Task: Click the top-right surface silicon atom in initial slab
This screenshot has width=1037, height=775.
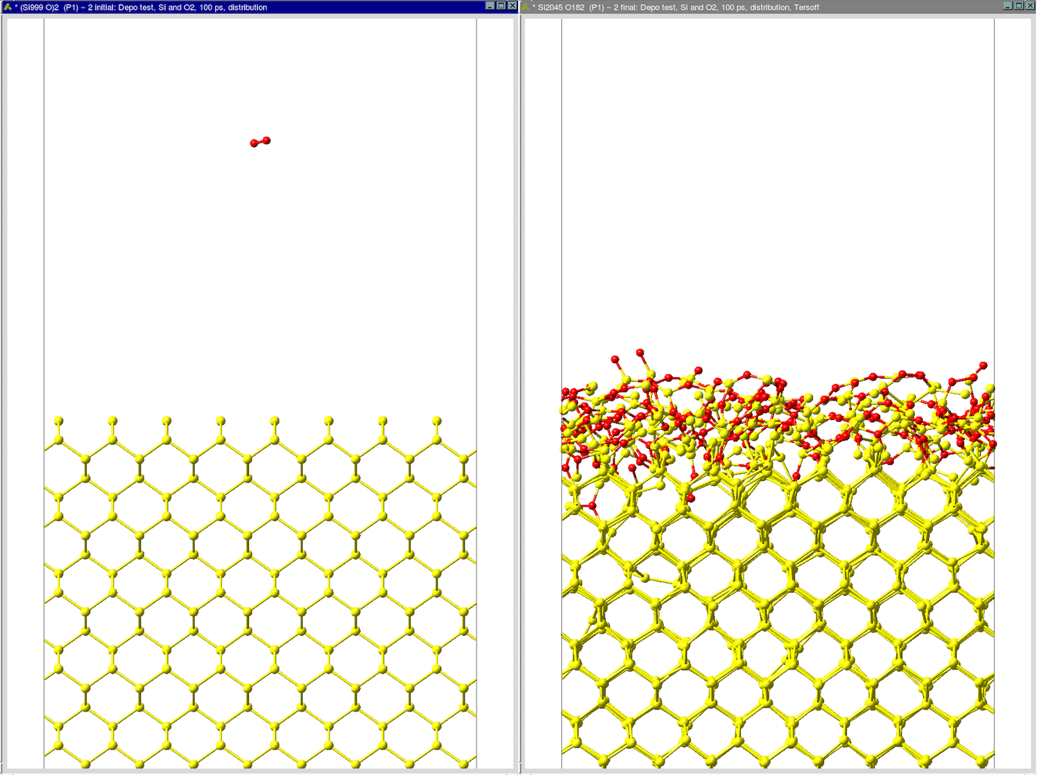Action: coord(436,421)
